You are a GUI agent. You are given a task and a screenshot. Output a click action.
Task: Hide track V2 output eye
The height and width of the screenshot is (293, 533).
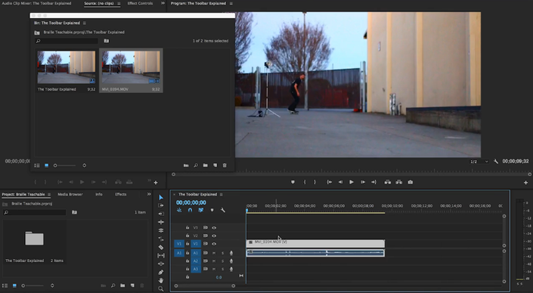[214, 236]
